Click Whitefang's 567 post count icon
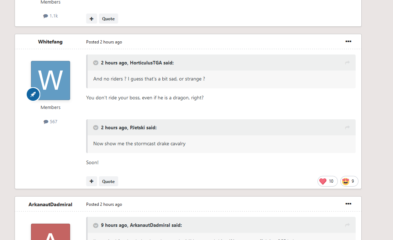 click(x=46, y=122)
